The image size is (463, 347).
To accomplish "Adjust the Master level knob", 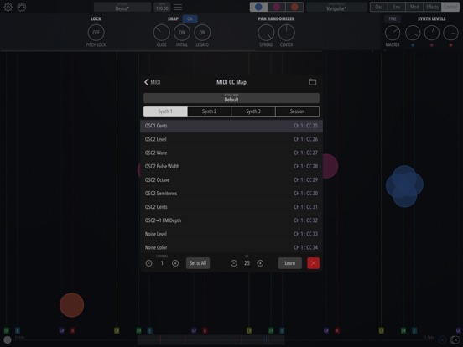I will point(393,33).
